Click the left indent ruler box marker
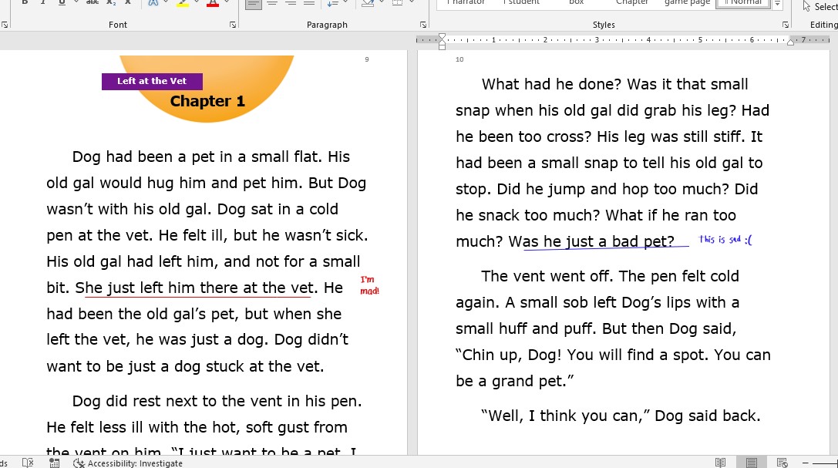This screenshot has width=838, height=468. (442, 47)
